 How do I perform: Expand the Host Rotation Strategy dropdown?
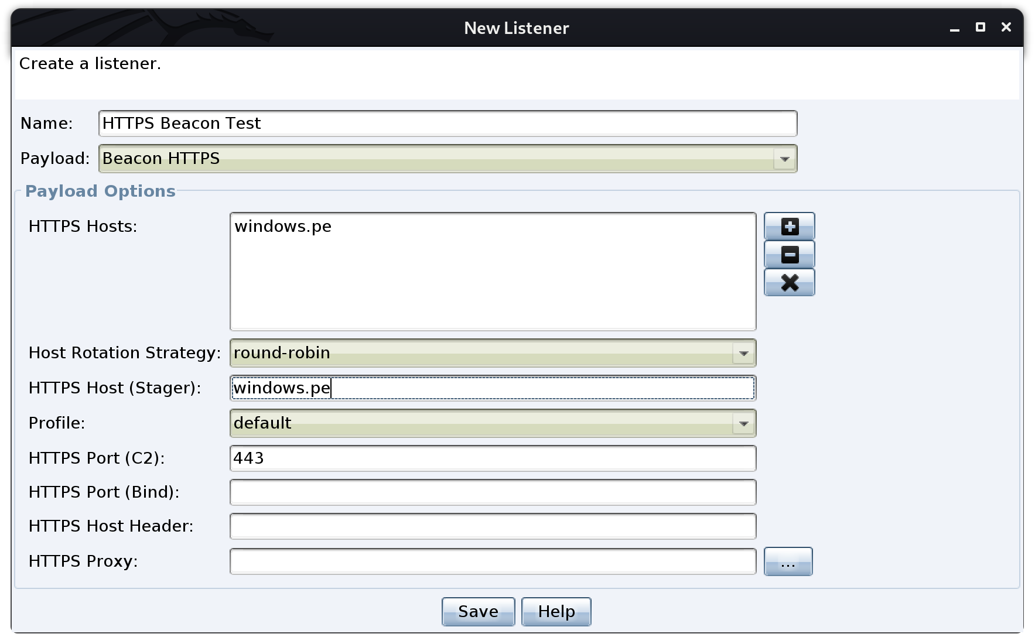(x=493, y=353)
